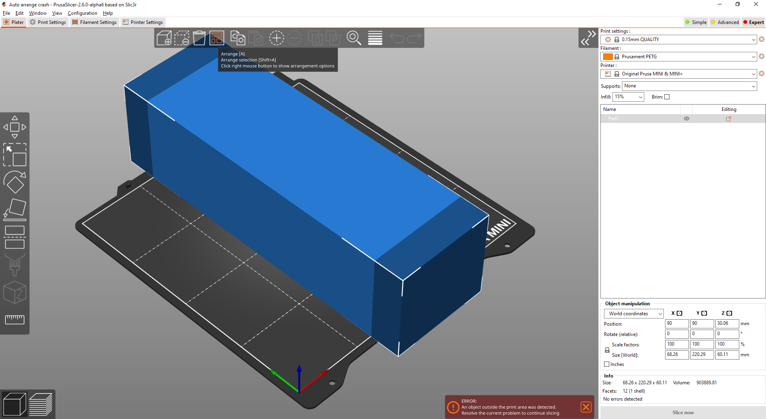Click the Delete selected object icon
Image resolution: width=766 pixels, height=419 pixels.
(182, 38)
